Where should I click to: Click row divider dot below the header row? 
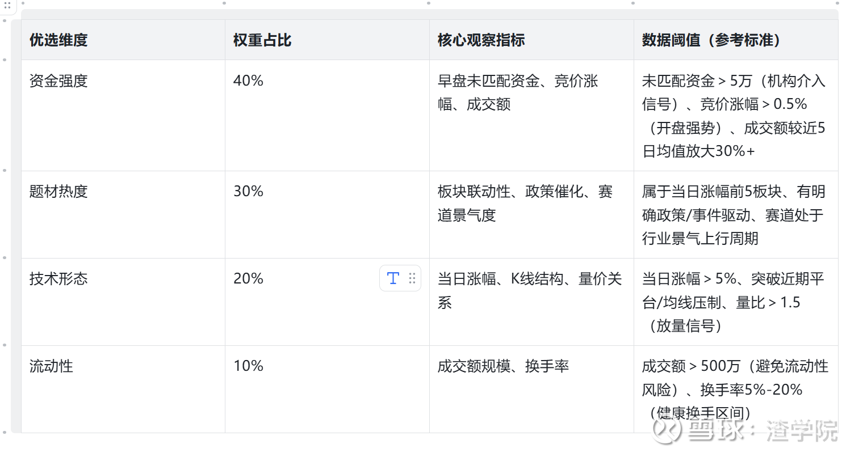click(5, 60)
